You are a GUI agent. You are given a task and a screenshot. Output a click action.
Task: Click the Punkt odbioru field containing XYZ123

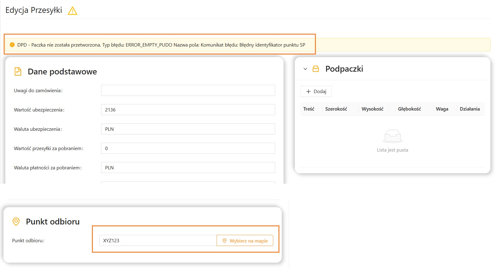pos(158,241)
